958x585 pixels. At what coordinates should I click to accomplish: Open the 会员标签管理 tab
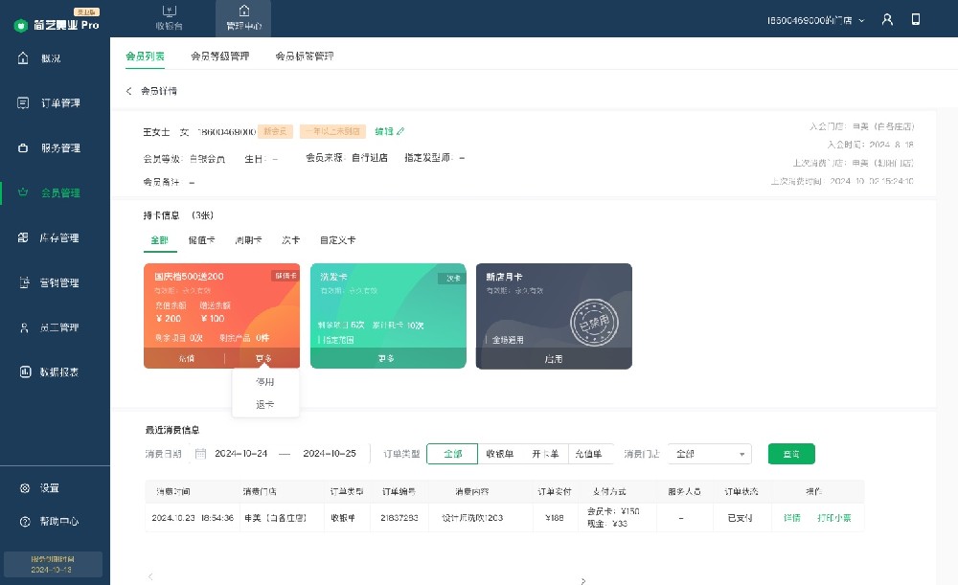pos(304,56)
